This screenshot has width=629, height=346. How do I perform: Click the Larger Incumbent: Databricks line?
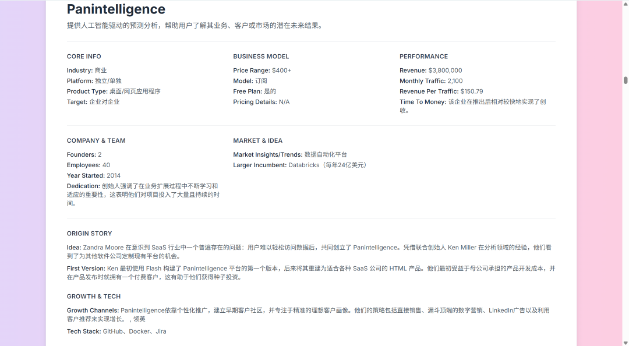[x=301, y=165]
